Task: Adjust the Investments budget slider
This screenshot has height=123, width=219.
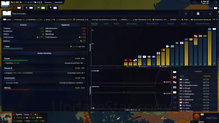Action: click(x=44, y=80)
